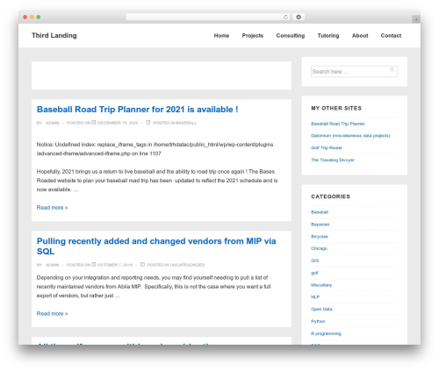Open the December 15, 2020 post date link
Image resolution: width=439 pixels, height=371 pixels.
(118, 123)
